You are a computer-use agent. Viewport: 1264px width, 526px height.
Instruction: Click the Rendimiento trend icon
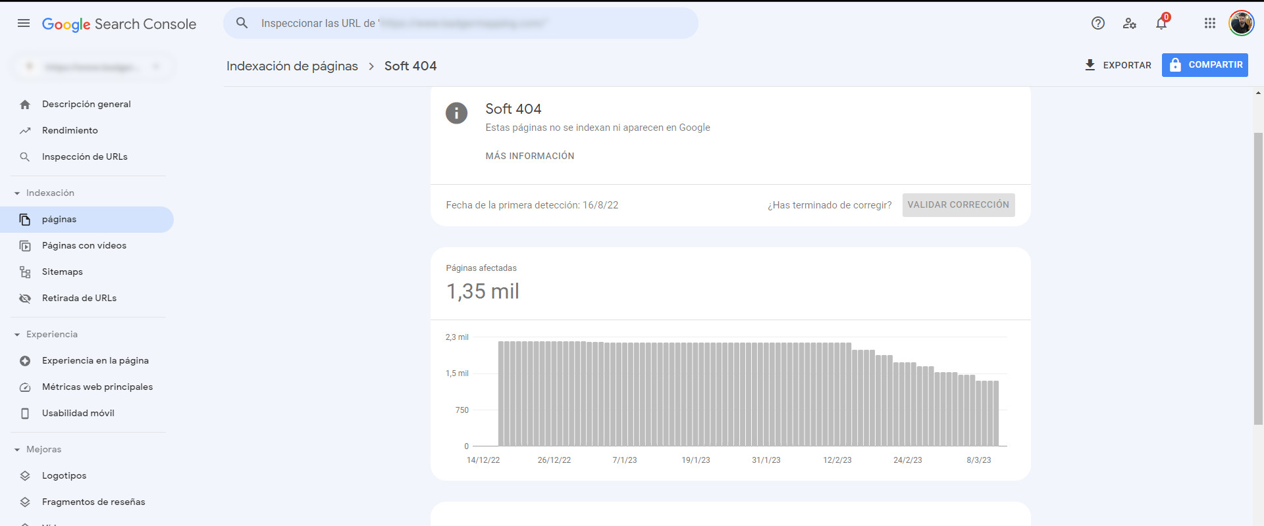tap(25, 131)
